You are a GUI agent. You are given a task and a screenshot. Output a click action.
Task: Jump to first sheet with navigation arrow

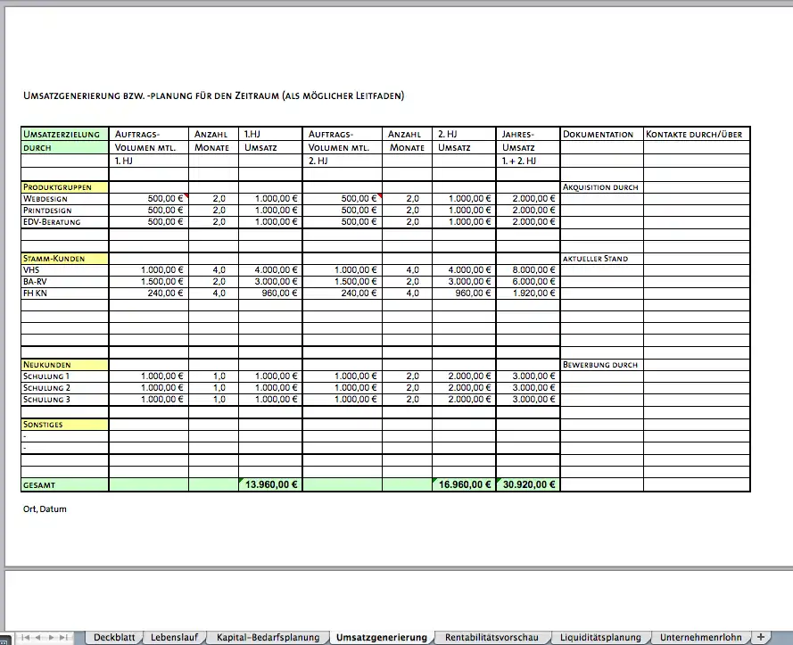pos(25,637)
